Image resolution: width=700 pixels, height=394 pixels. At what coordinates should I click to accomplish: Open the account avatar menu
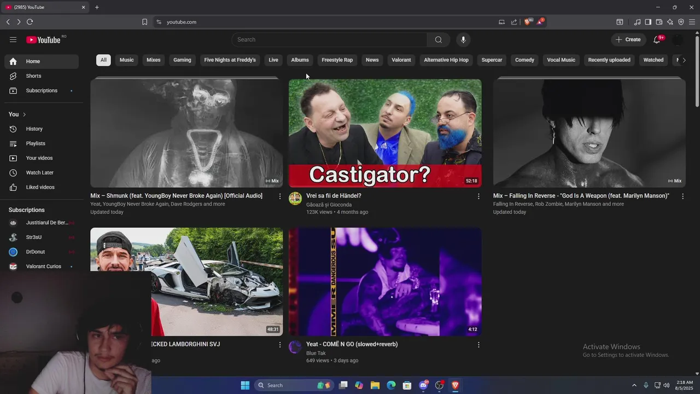[x=678, y=39]
